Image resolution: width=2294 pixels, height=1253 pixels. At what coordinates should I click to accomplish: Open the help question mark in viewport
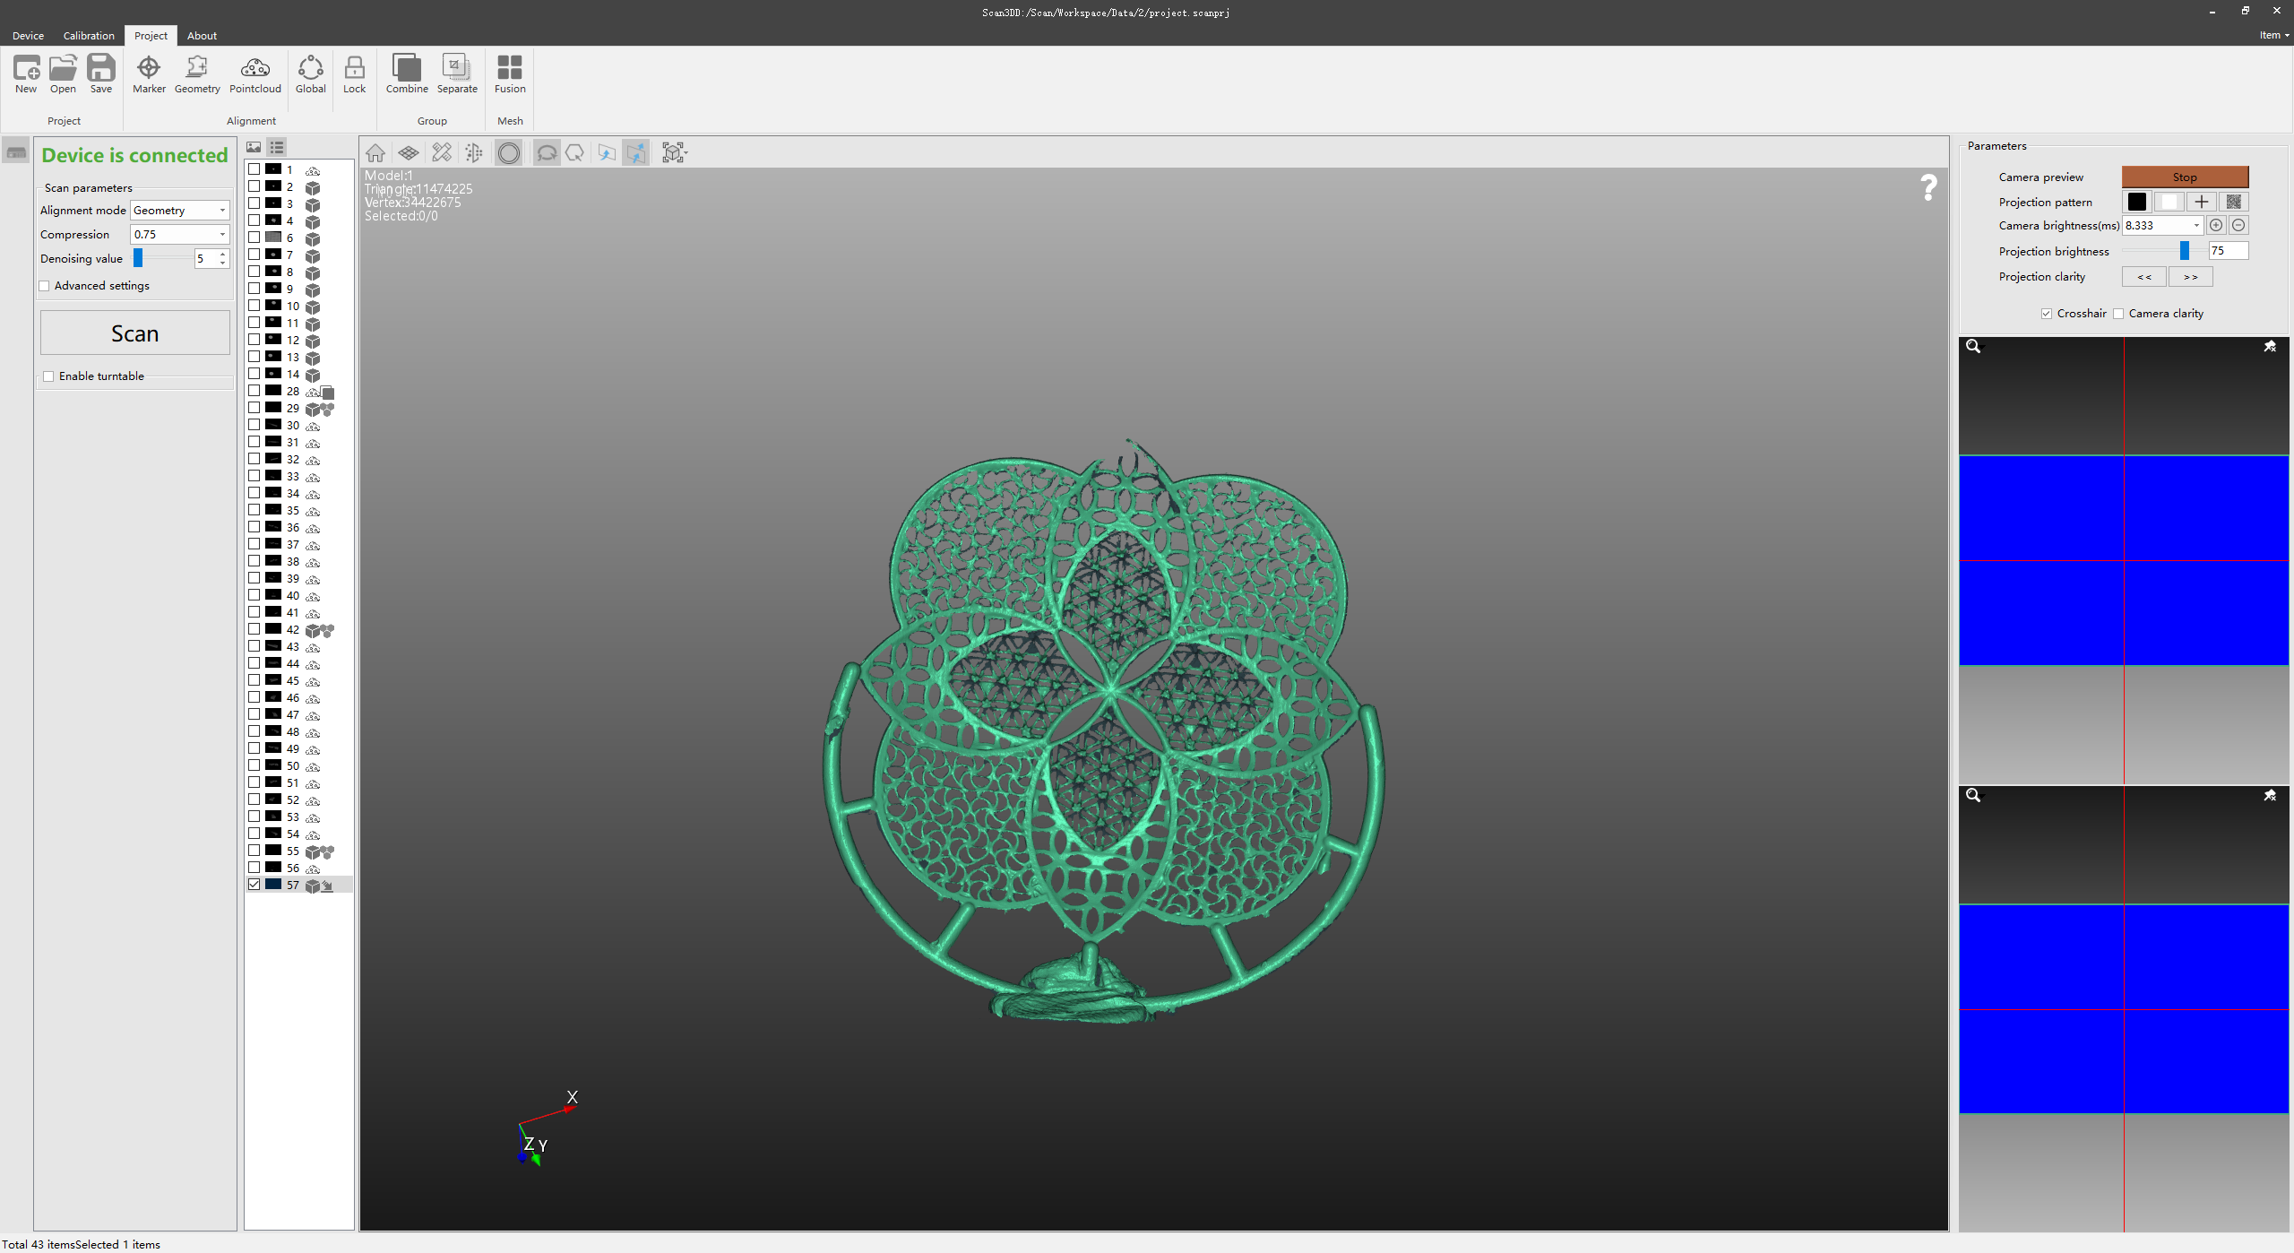click(1928, 187)
